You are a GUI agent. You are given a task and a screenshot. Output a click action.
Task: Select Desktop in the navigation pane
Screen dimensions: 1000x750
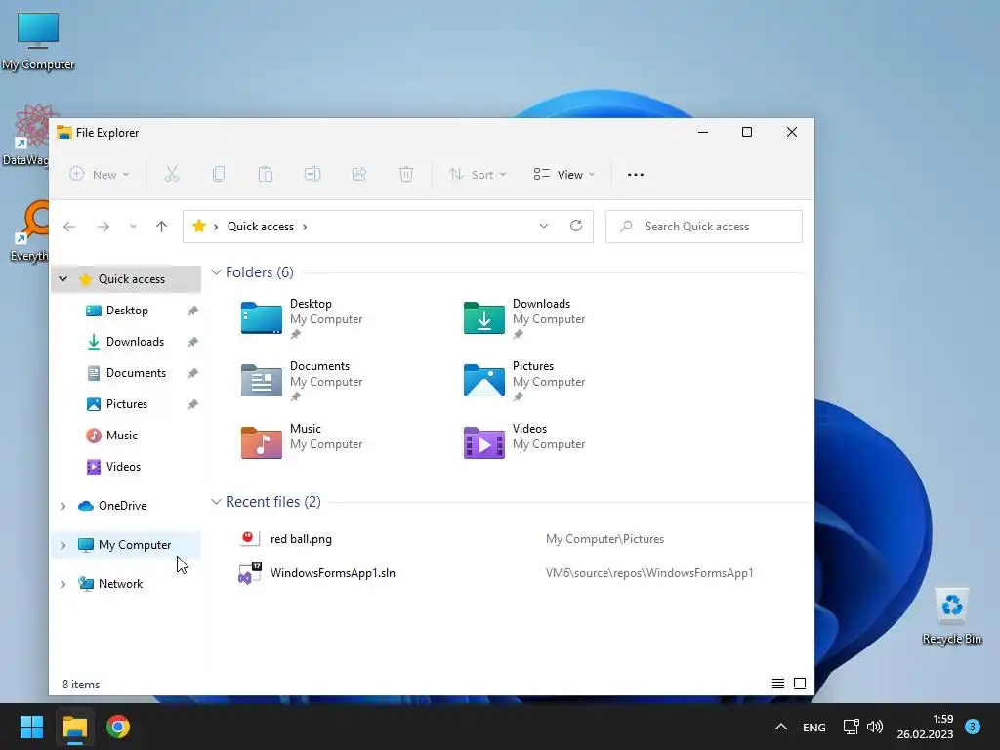126,311
